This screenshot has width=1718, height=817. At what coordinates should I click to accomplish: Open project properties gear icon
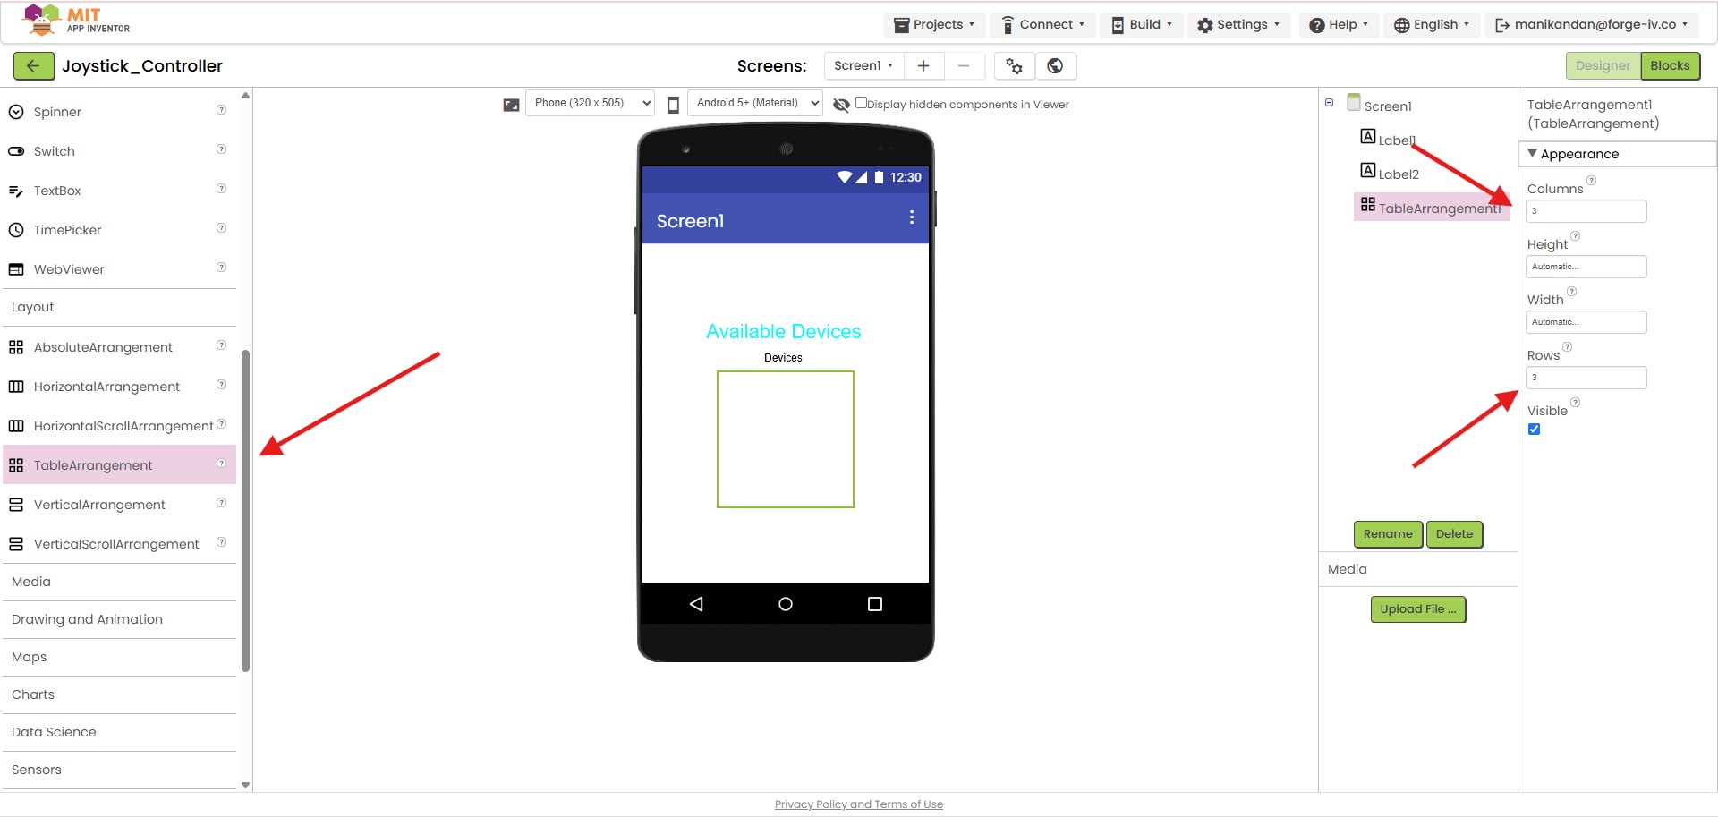click(x=1015, y=66)
